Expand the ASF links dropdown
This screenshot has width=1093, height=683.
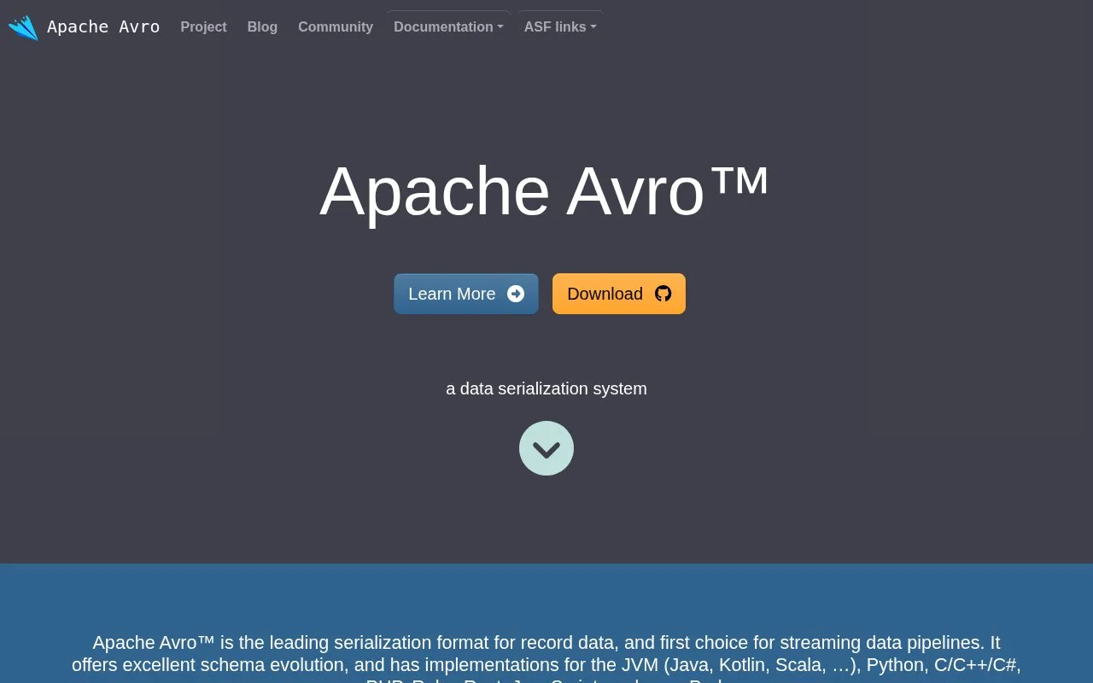click(x=560, y=27)
